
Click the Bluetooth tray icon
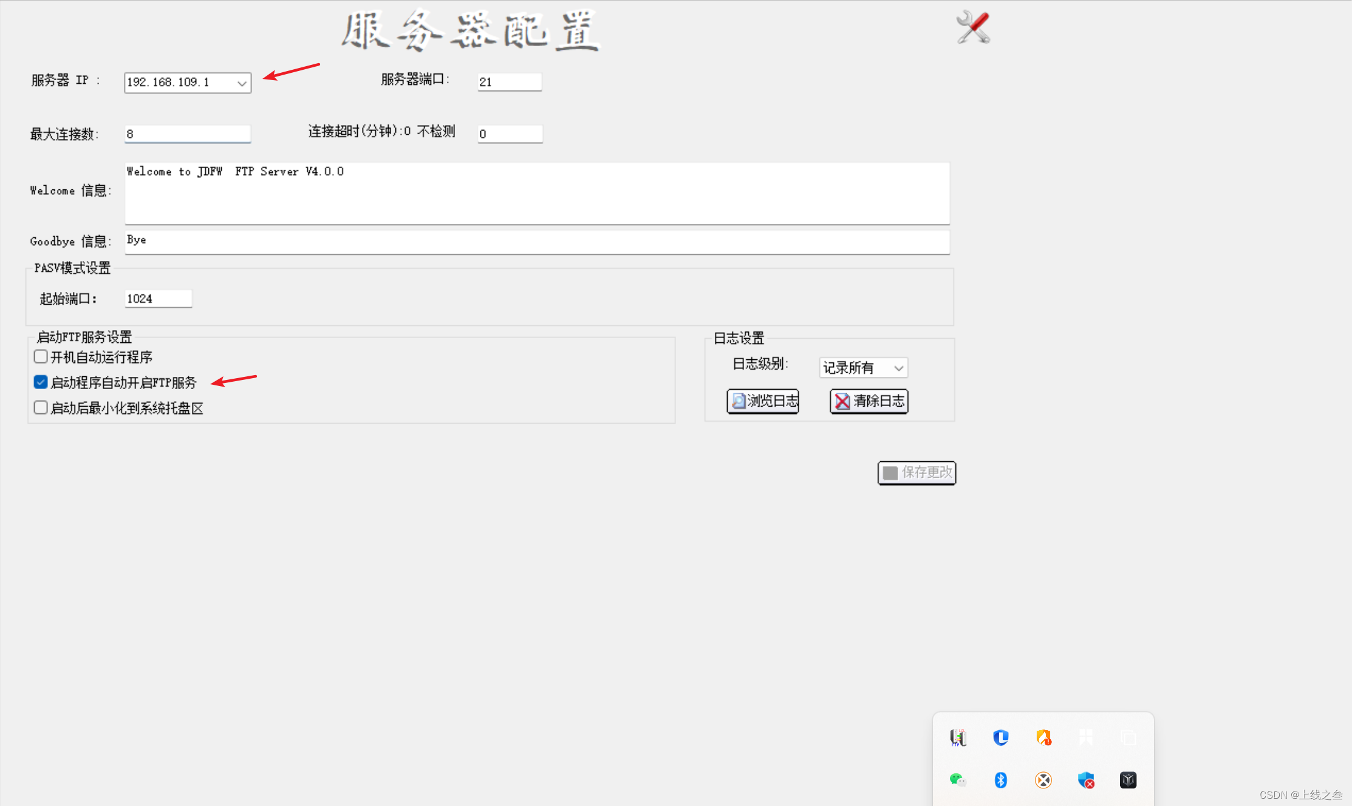click(1000, 780)
